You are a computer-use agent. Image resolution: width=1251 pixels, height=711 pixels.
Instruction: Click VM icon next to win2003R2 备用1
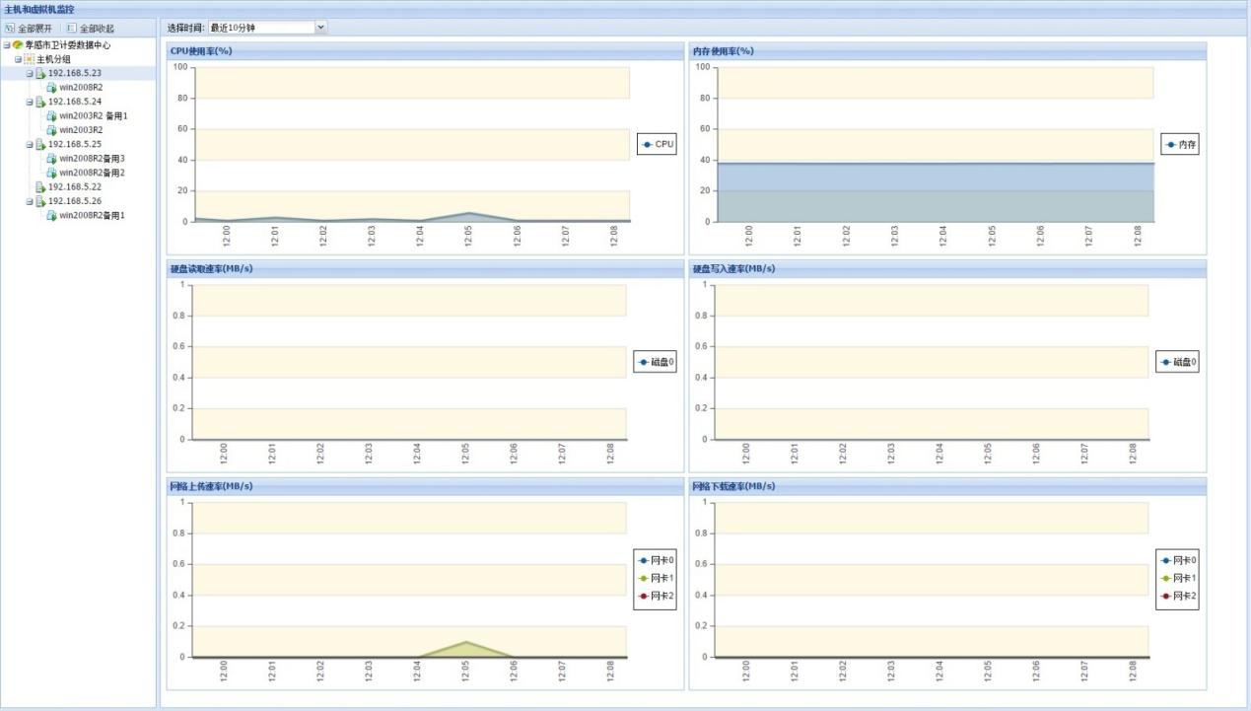pyautogui.click(x=51, y=115)
